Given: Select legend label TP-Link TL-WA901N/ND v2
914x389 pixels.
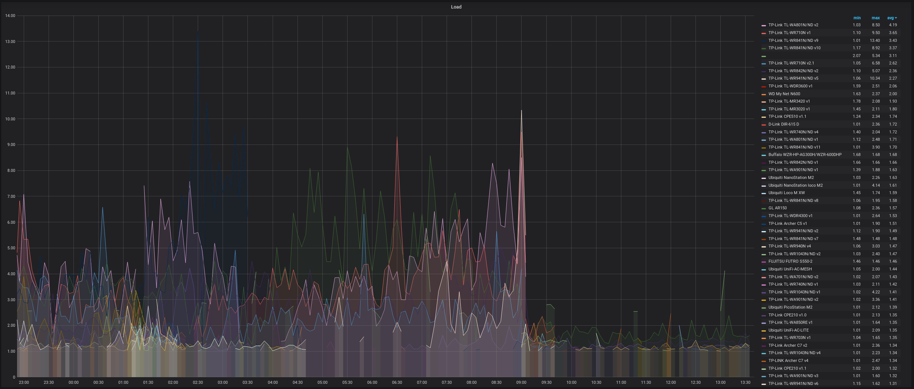Looking at the screenshot, I should 793,299.
